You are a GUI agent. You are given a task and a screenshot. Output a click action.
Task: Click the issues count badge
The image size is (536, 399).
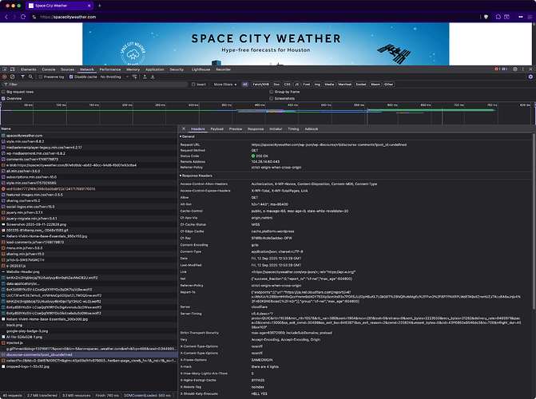(x=505, y=69)
